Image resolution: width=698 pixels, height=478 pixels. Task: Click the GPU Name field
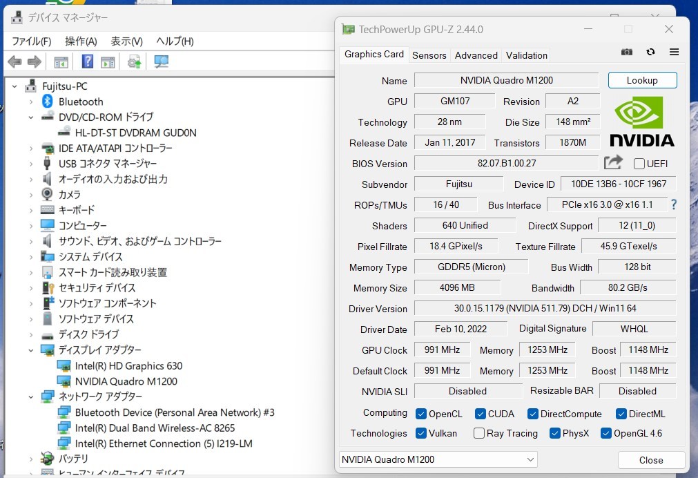click(x=507, y=80)
